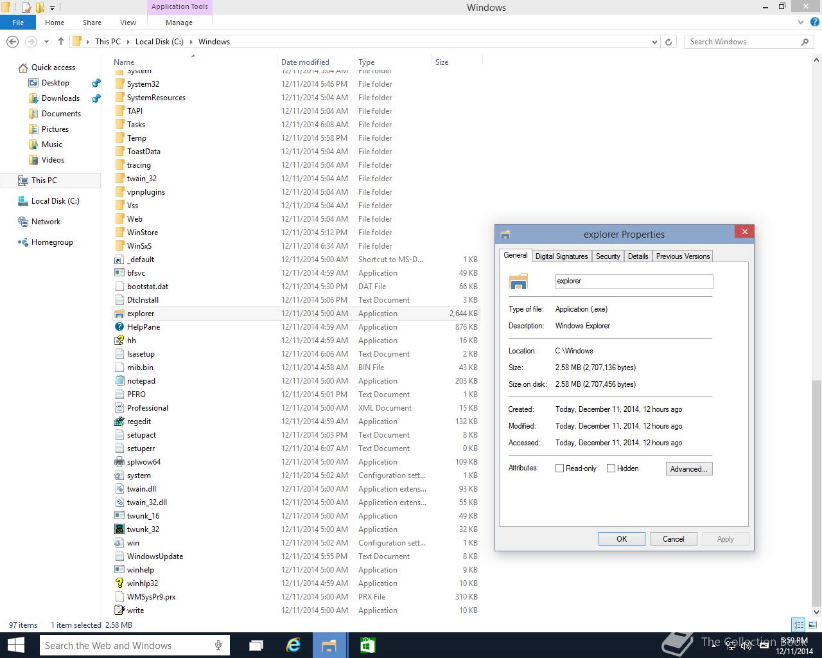Expand the ribbon with chevron
This screenshot has height=658, width=822.
point(801,22)
